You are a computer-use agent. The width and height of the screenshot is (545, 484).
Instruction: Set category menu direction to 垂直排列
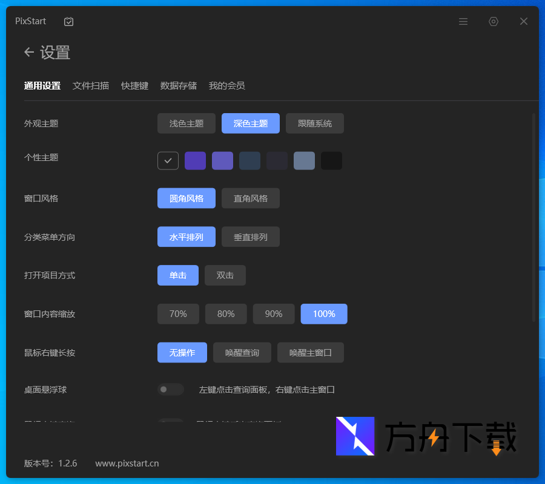click(x=250, y=237)
